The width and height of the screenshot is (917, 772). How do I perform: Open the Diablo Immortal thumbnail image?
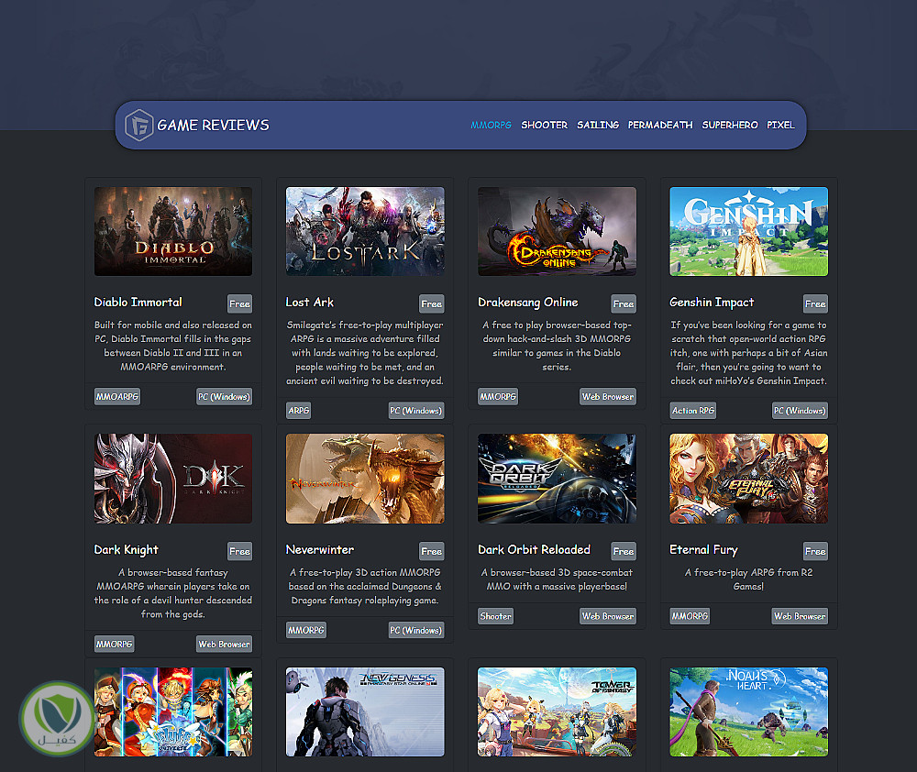173,232
